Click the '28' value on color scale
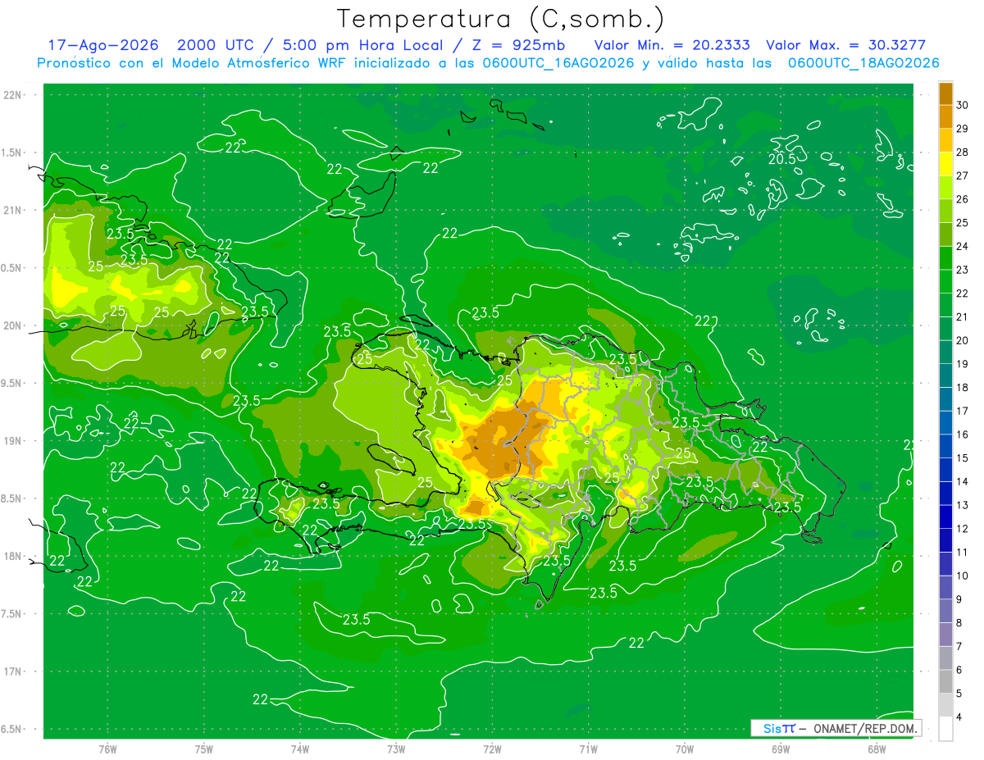This screenshot has height=760, width=984. (963, 152)
